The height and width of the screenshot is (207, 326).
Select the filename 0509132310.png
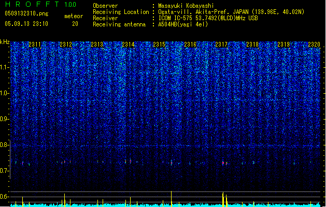coord(26,13)
